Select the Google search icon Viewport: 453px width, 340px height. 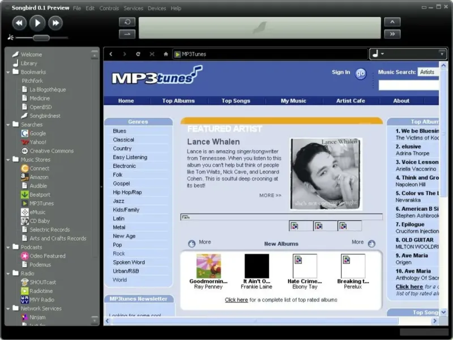(24, 133)
